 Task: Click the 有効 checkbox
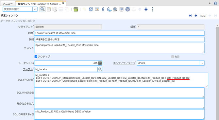pos(173,57)
